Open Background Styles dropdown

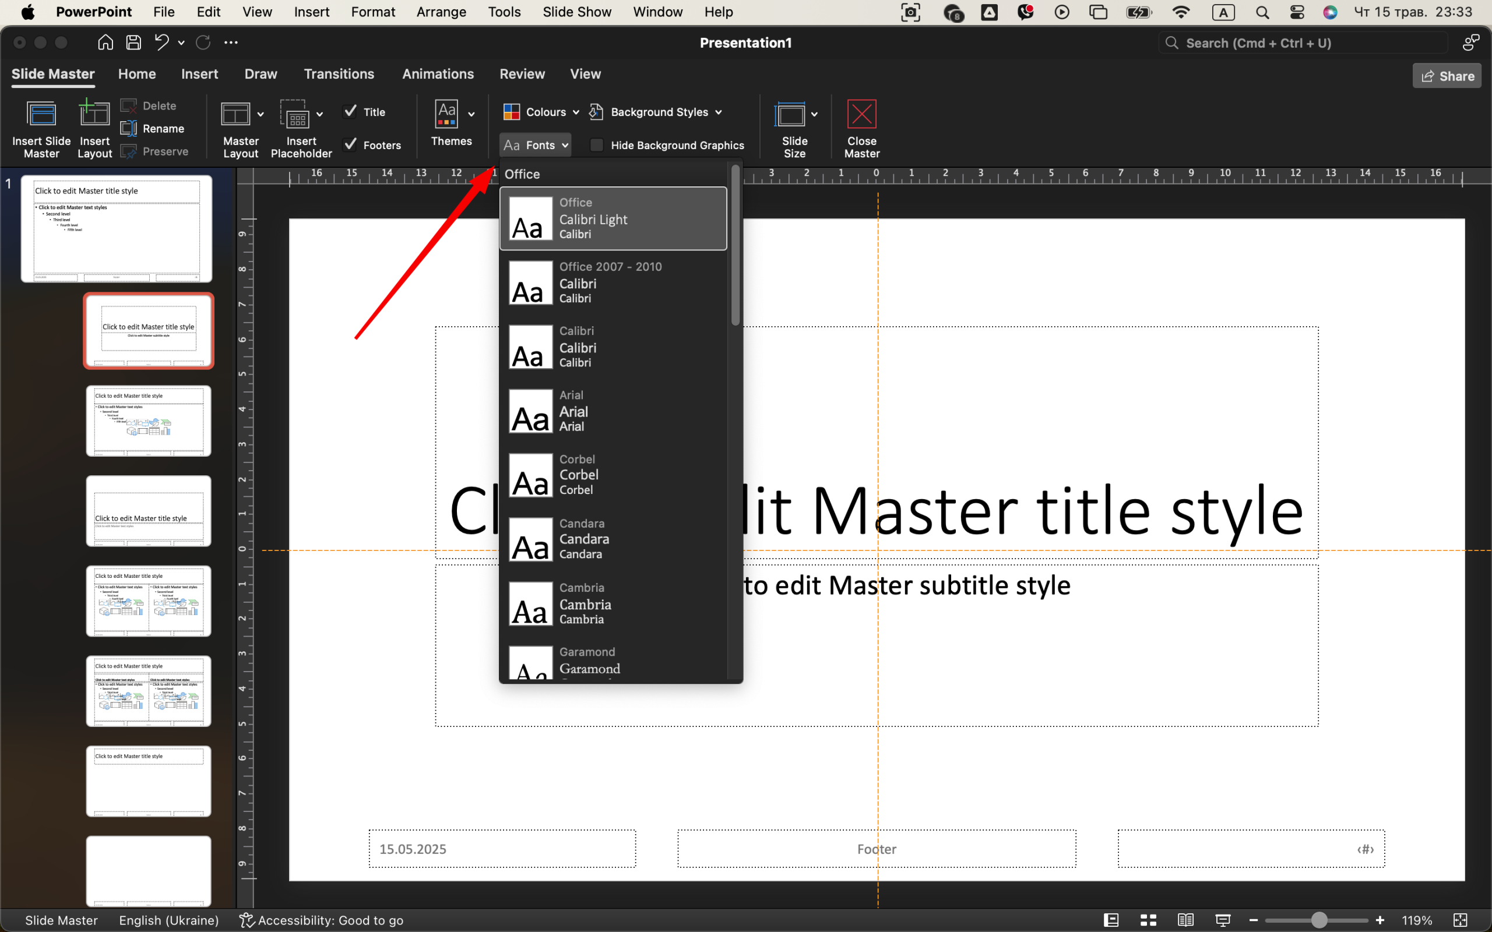(655, 112)
